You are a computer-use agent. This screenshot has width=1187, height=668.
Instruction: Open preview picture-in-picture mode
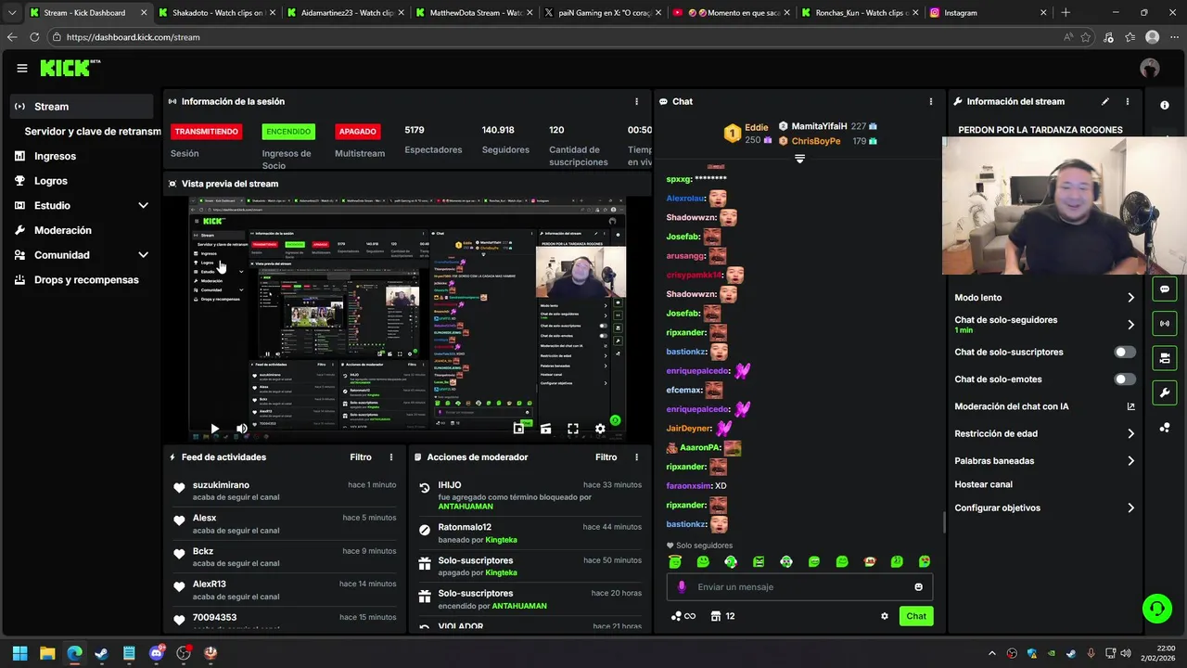click(518, 429)
